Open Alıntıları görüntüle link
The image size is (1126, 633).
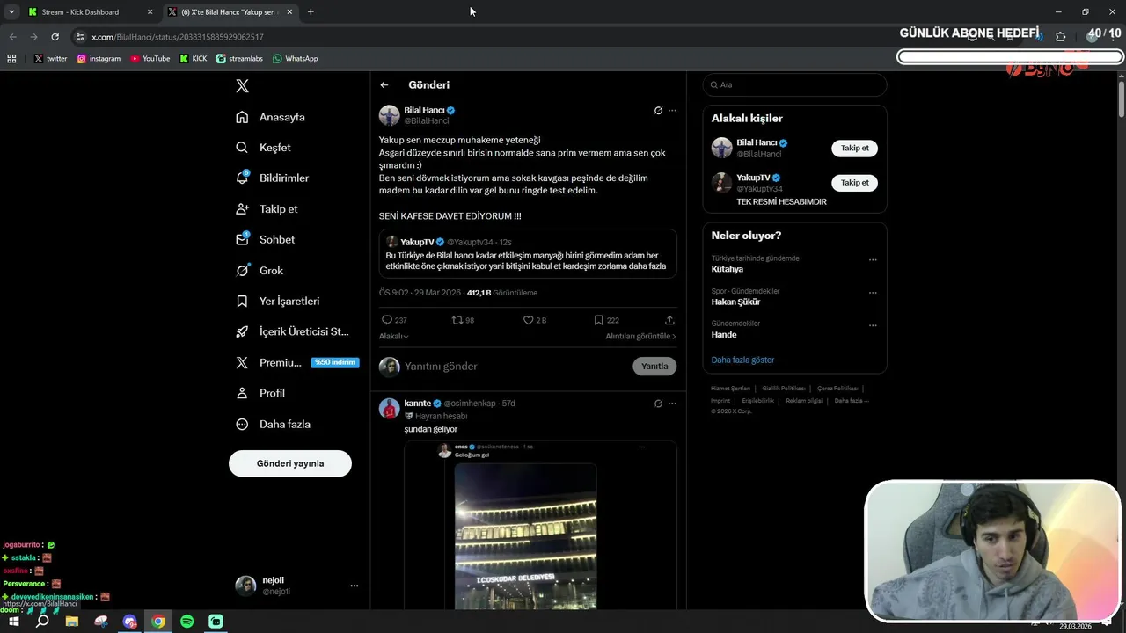tap(640, 337)
